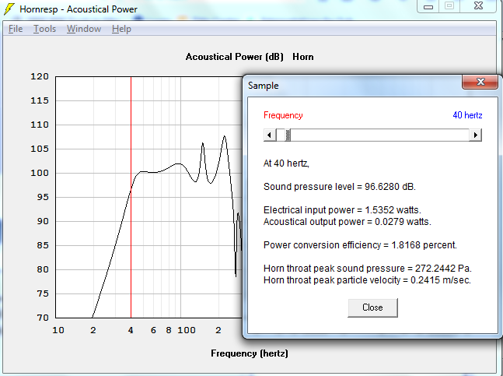Open the Help menu

click(x=121, y=29)
